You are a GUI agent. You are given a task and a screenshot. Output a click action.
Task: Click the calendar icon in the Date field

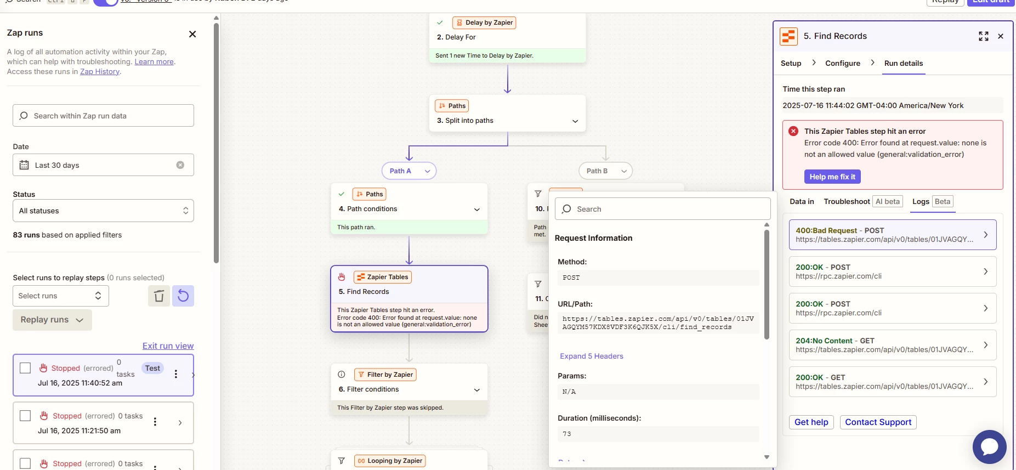24,165
